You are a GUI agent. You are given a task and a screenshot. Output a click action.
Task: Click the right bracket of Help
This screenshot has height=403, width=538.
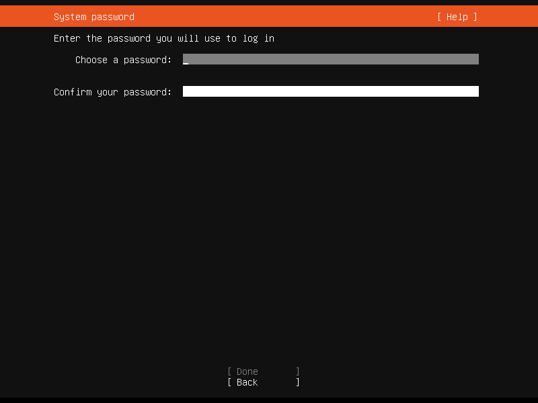click(x=475, y=17)
